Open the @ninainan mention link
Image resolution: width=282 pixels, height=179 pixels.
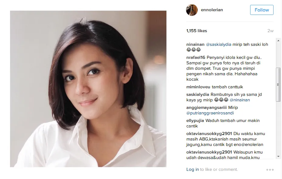(x=240, y=100)
